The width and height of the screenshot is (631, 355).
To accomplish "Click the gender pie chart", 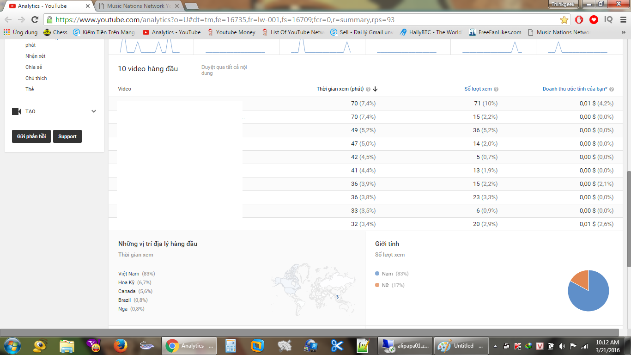I will (589, 291).
